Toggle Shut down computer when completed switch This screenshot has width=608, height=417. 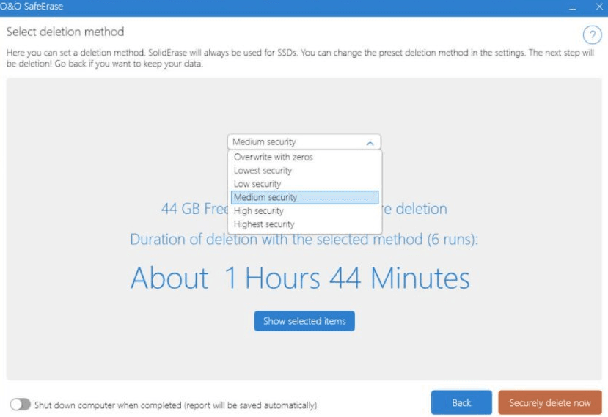click(x=20, y=405)
